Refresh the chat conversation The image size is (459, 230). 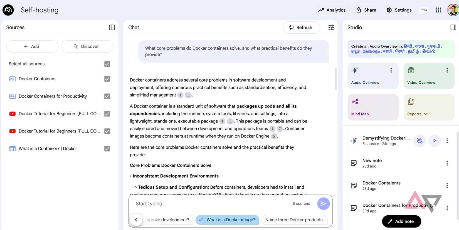pyautogui.click(x=301, y=27)
